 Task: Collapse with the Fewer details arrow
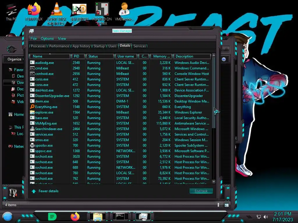pyautogui.click(x=34, y=191)
